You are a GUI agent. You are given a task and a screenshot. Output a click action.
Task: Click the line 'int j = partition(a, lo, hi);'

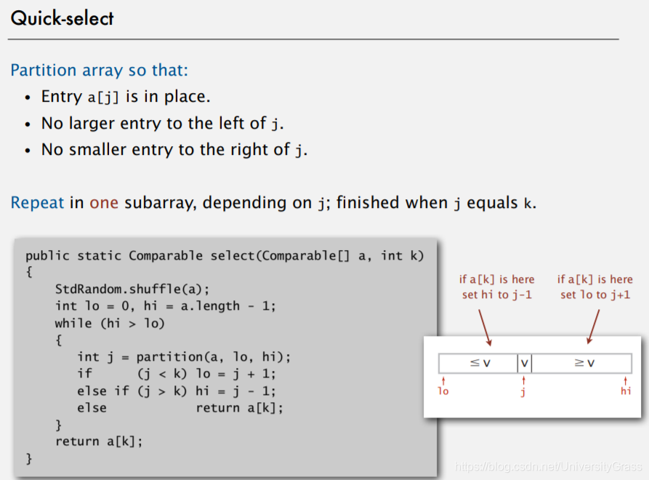184,356
